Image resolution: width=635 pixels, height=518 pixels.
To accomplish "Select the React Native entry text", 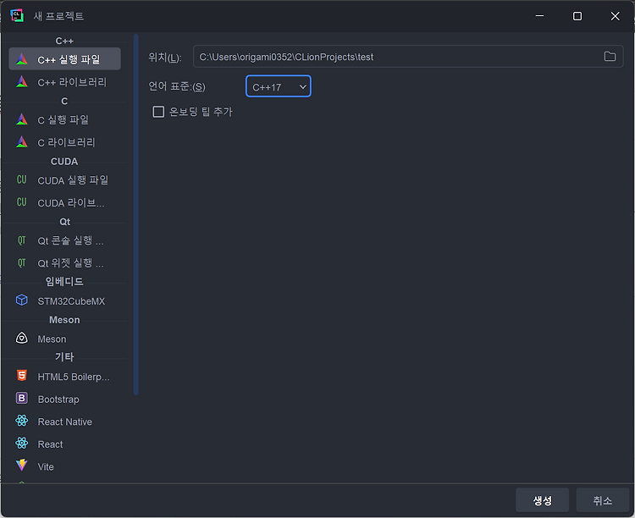I will [x=65, y=422].
